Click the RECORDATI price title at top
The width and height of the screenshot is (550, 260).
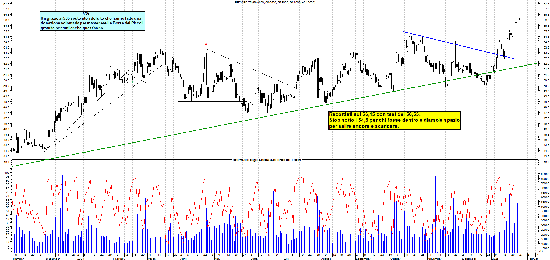[x=275, y=2]
